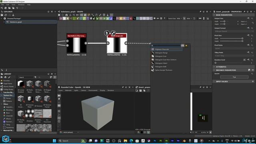This screenshot has height=144, width=256.
Task: Select Tiling filter category in Library
Action: (x=8, y=124)
